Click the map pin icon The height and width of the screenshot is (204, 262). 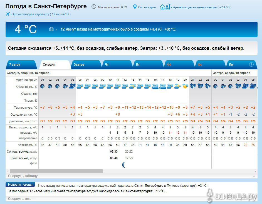click(x=135, y=7)
